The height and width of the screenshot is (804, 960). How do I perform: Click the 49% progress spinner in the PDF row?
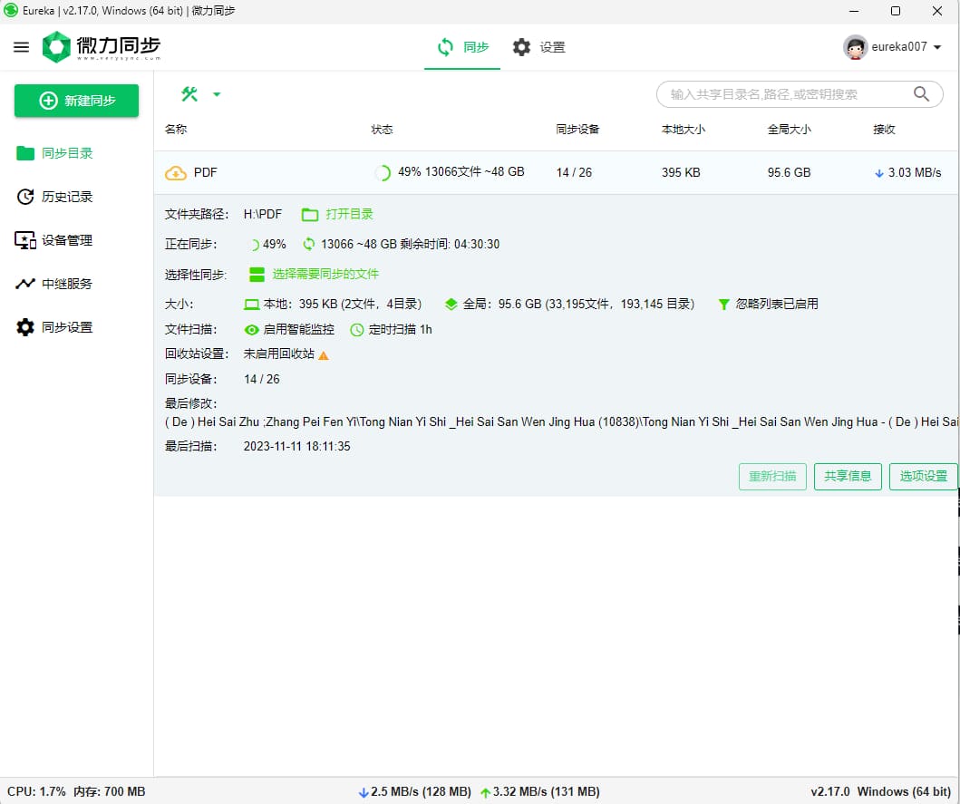[x=383, y=173]
